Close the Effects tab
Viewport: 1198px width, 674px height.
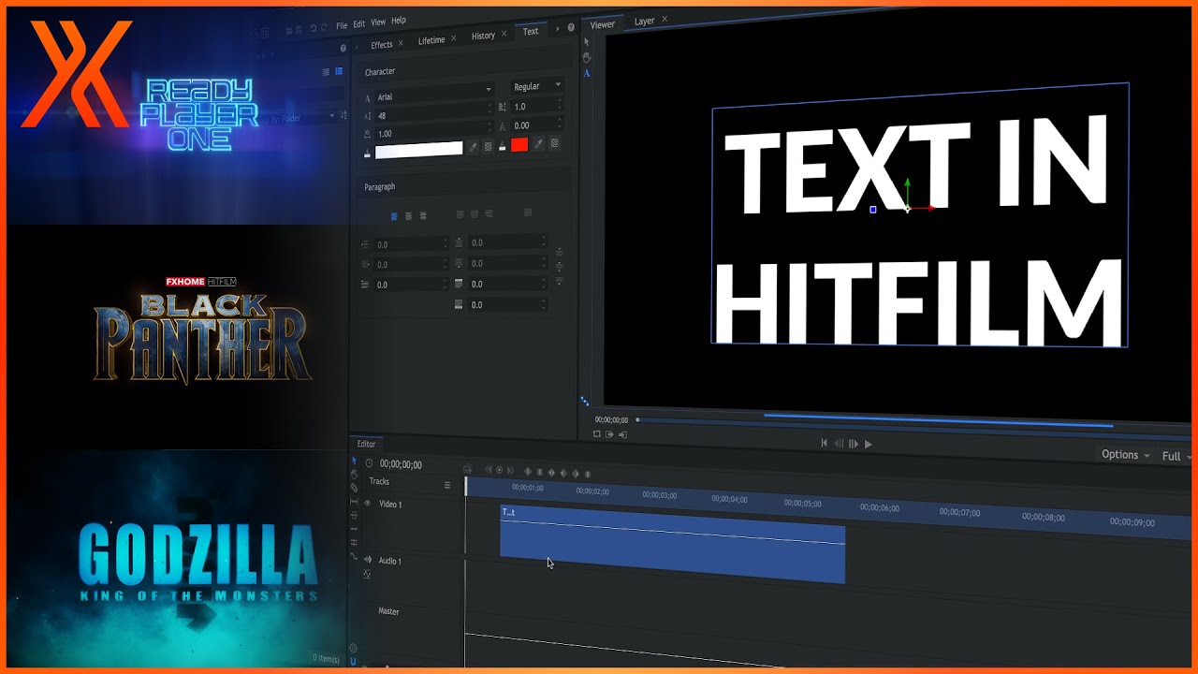coord(401,43)
